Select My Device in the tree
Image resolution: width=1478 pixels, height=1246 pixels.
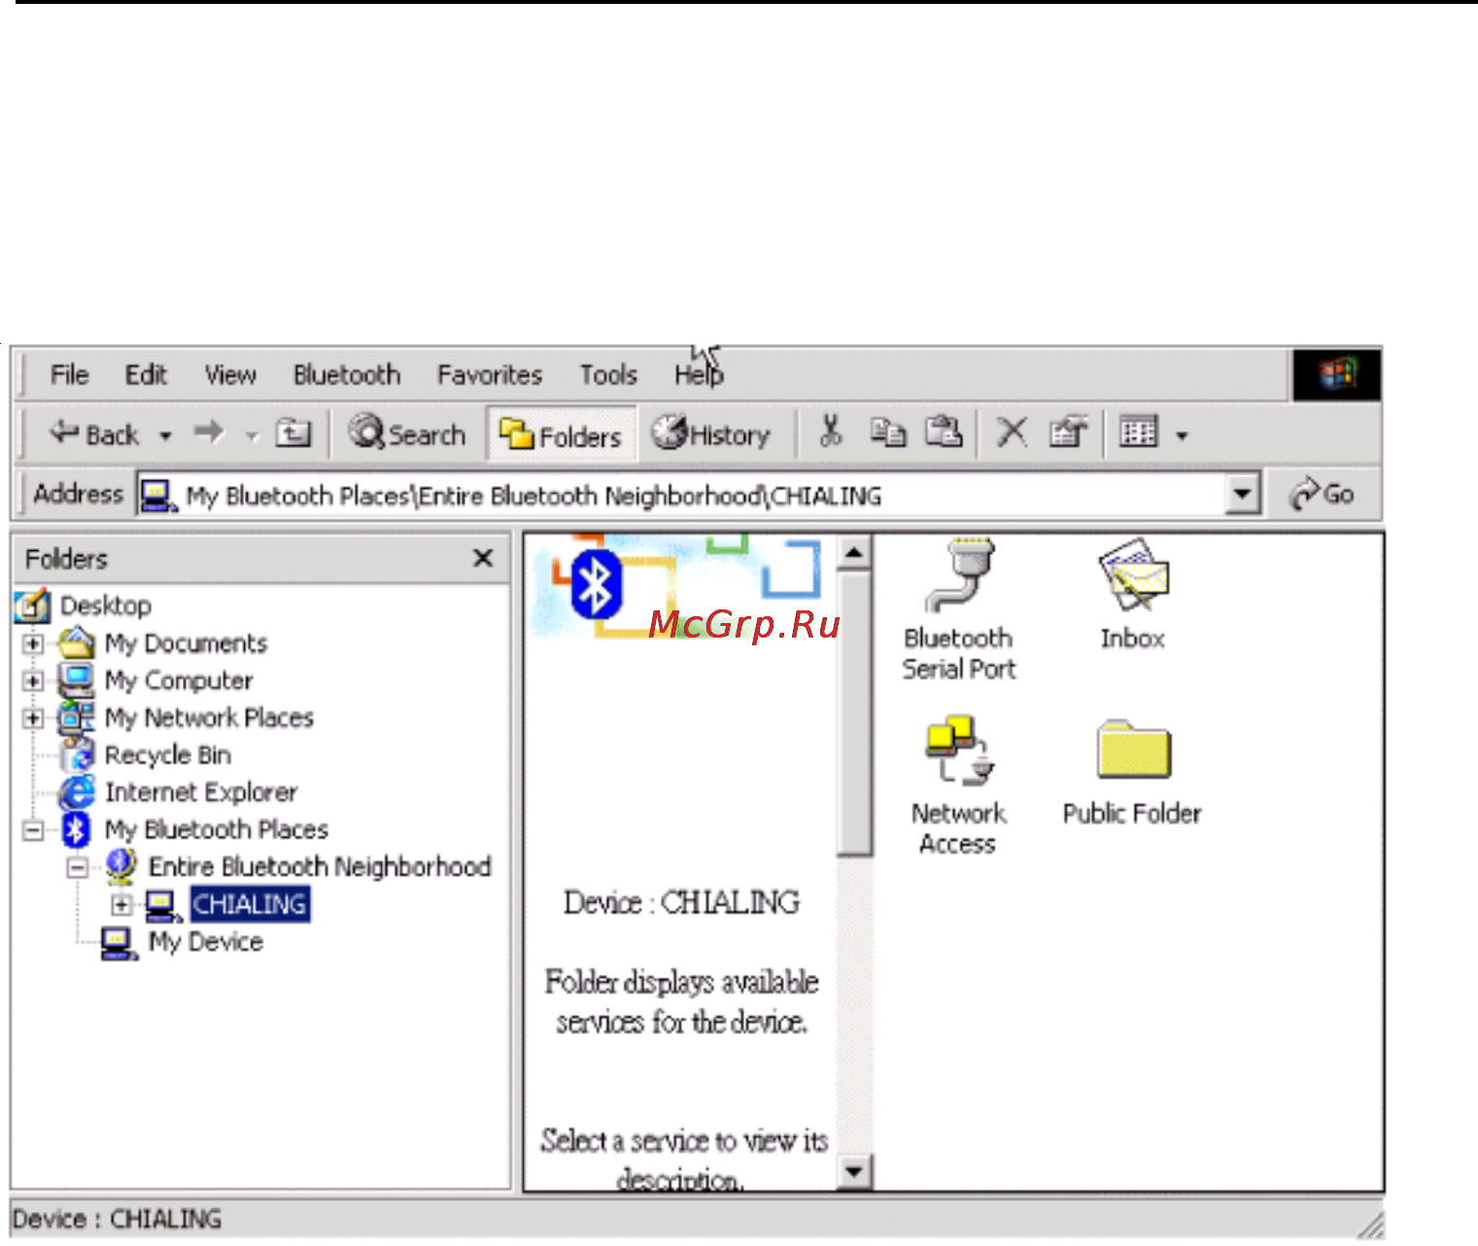point(205,942)
